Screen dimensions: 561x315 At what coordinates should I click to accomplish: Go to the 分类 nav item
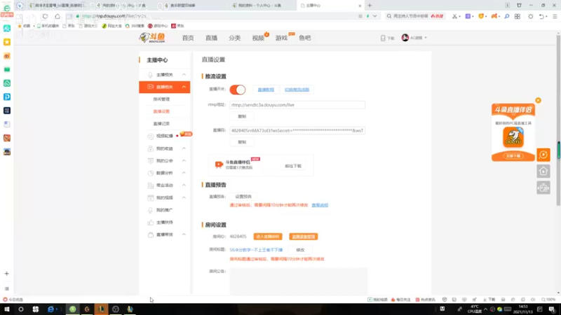point(235,38)
